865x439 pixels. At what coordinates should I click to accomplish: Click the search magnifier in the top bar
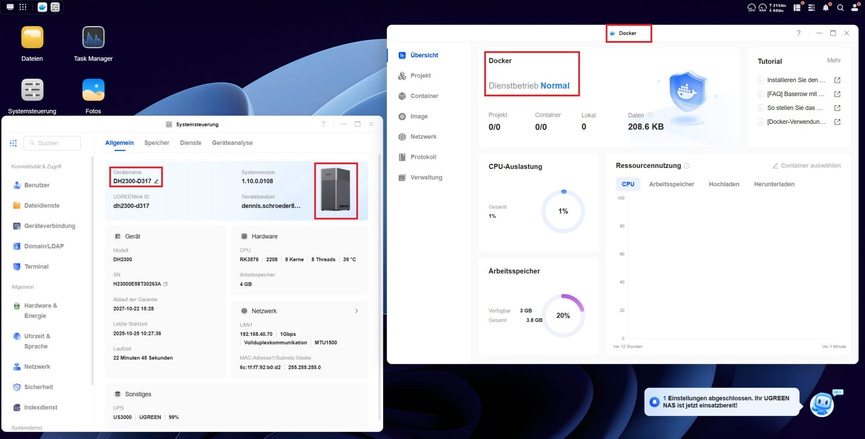[x=840, y=8]
